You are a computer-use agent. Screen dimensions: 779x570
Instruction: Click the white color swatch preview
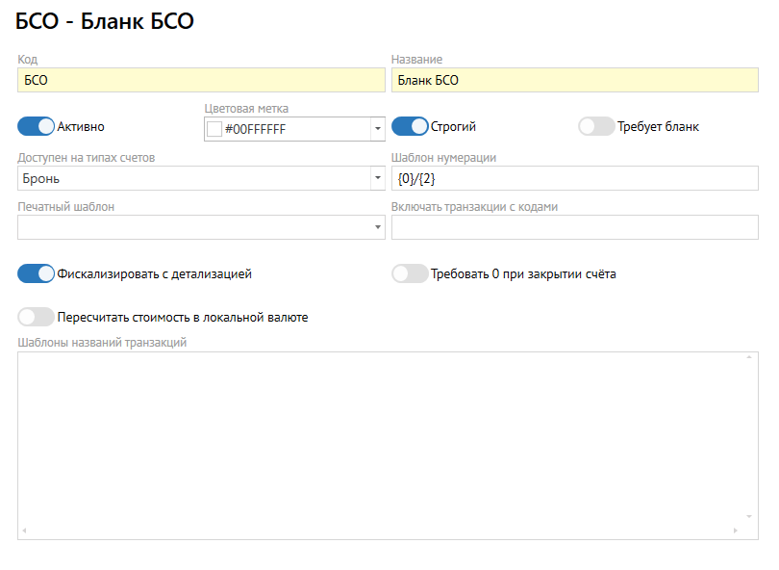(214, 129)
